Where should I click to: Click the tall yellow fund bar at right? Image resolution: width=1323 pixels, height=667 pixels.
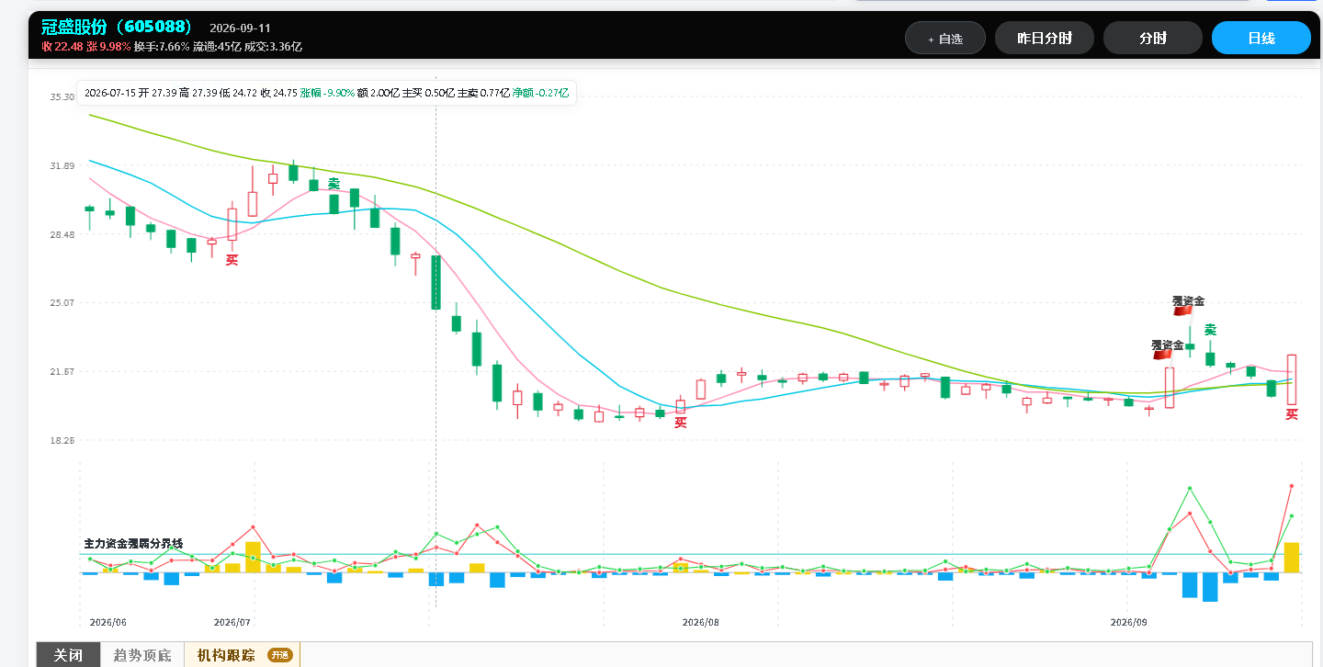[1292, 558]
